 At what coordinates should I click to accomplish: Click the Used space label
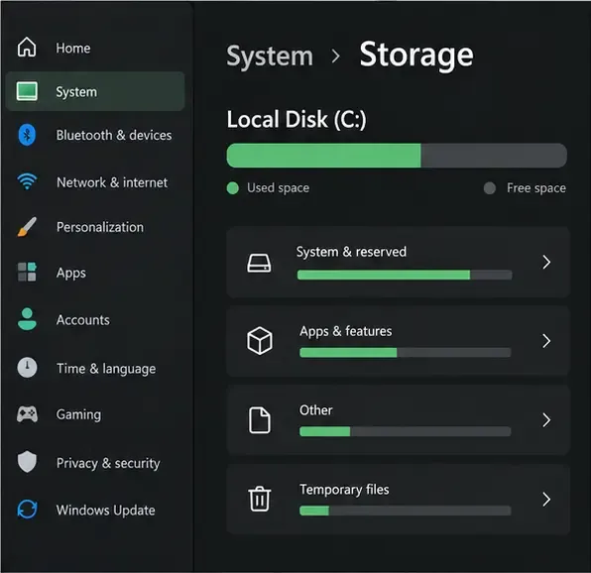tap(279, 187)
